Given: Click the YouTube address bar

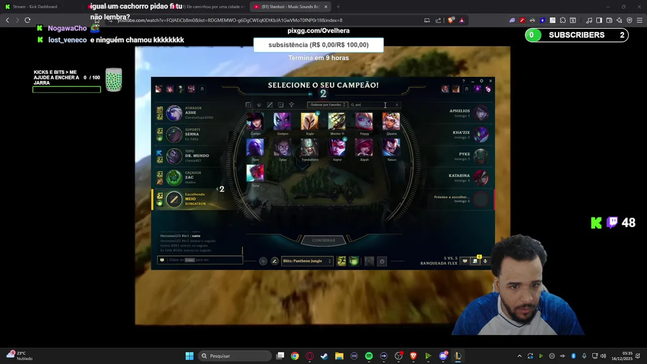Looking at the screenshot, I should coord(263,20).
